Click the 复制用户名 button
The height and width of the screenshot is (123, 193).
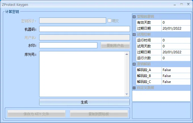pyautogui.click(x=115, y=45)
